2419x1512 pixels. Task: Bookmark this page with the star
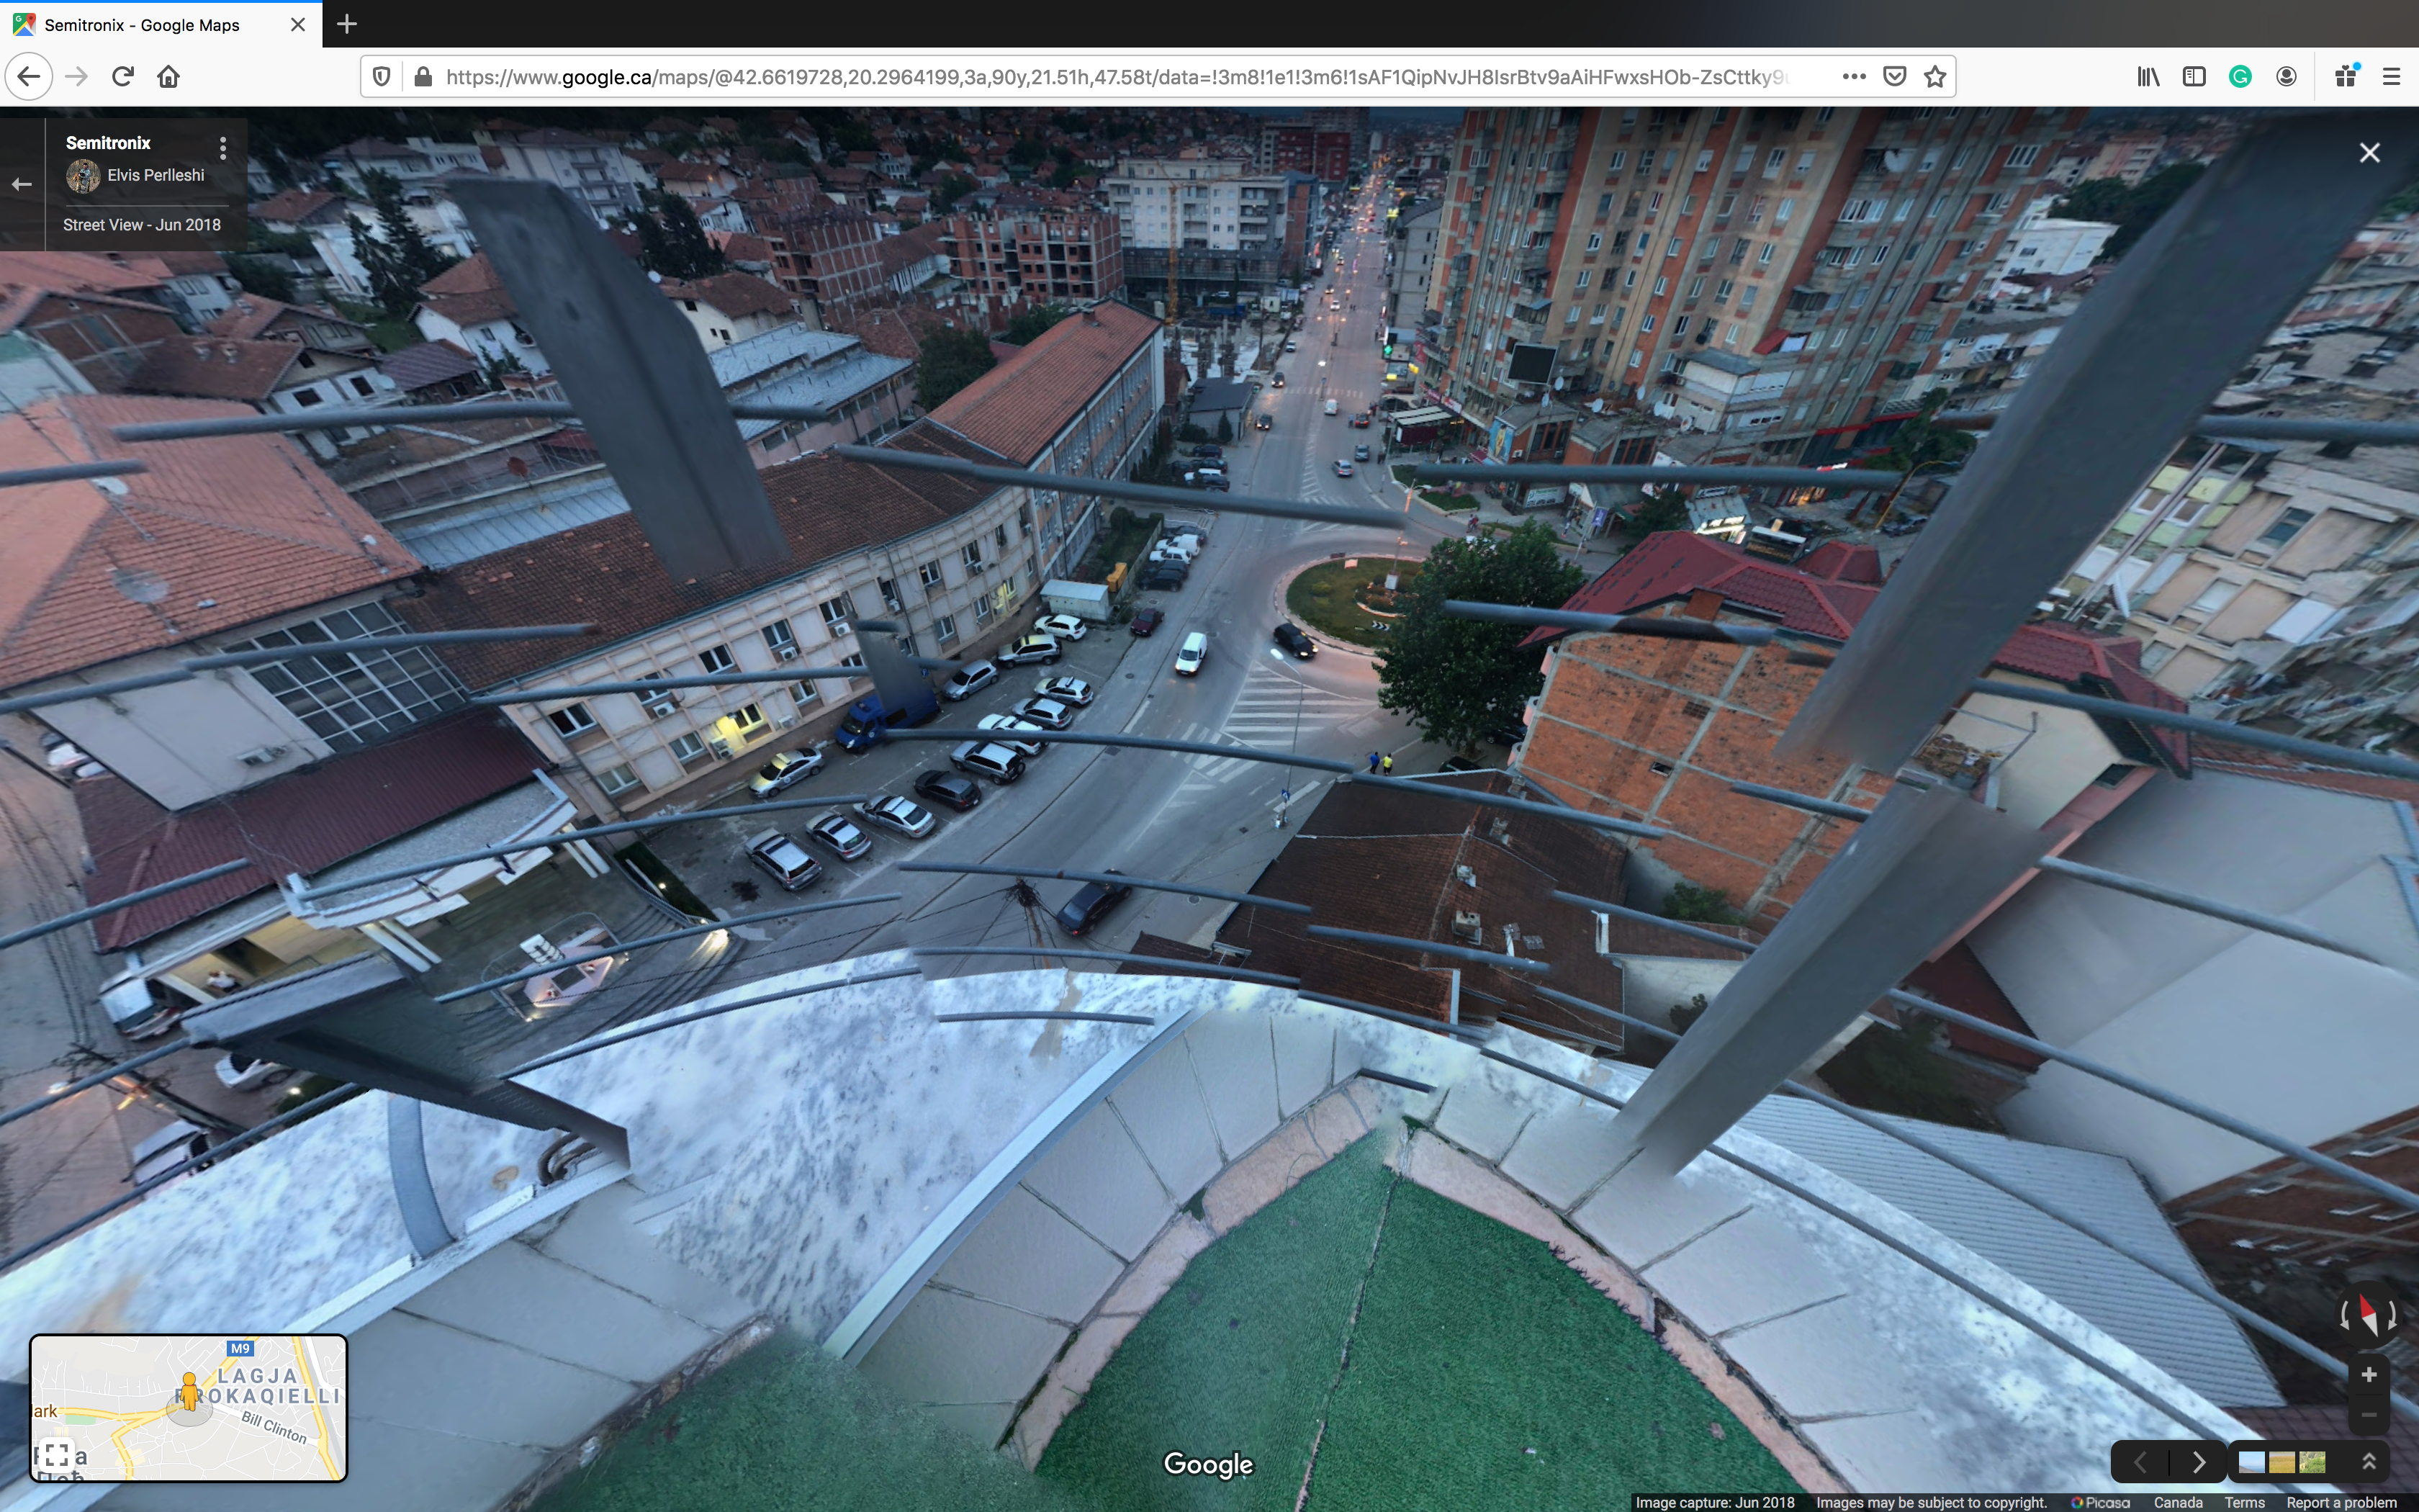point(1935,77)
